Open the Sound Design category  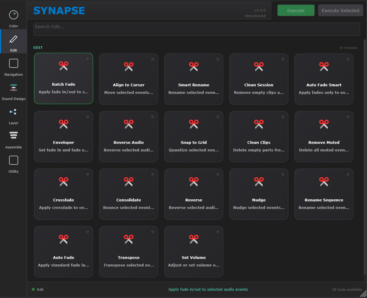(14, 90)
